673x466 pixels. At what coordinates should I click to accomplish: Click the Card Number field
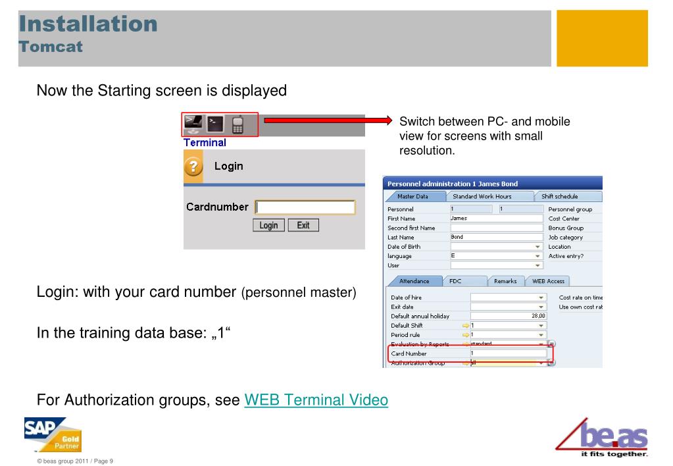509,353
